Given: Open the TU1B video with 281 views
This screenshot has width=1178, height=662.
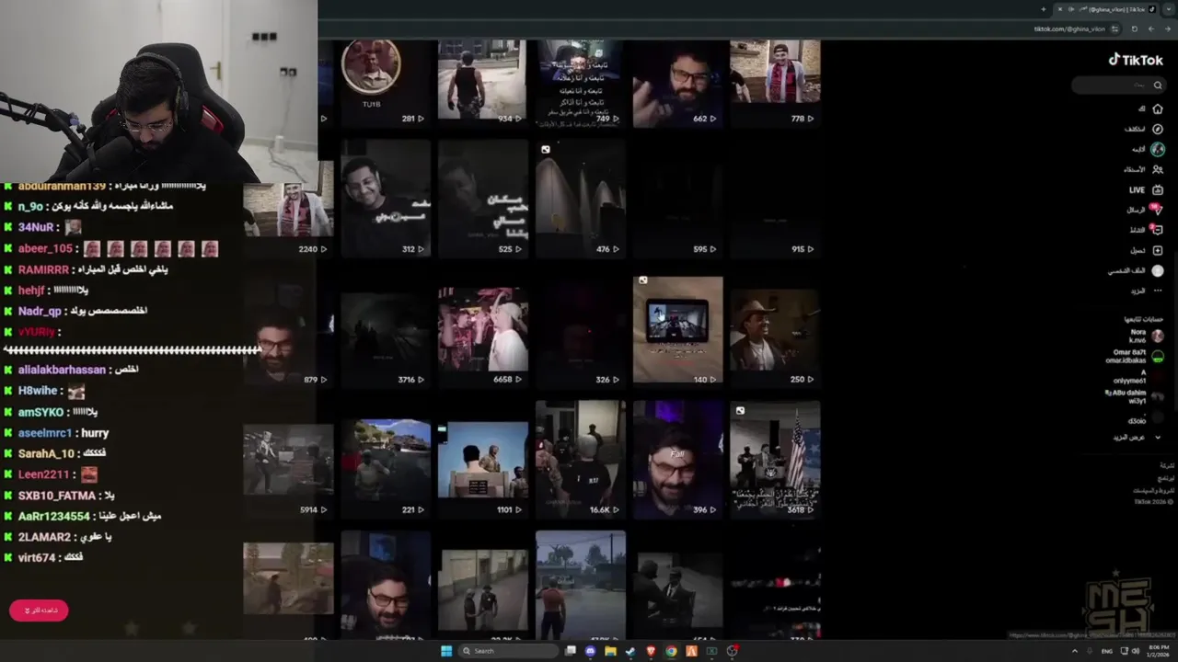Looking at the screenshot, I should [x=386, y=83].
